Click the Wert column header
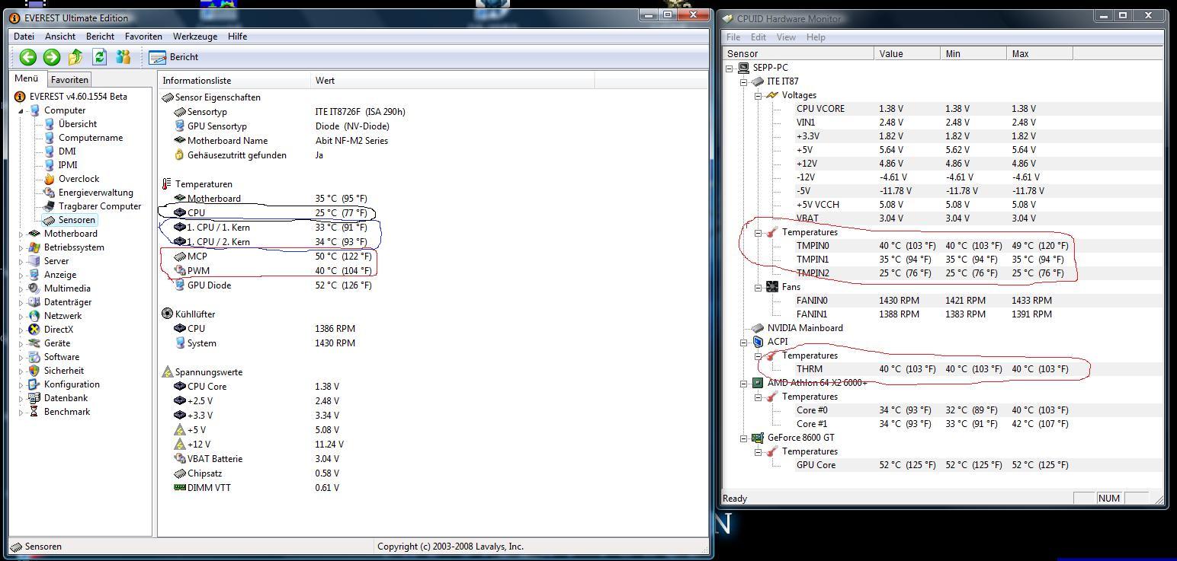 click(453, 81)
